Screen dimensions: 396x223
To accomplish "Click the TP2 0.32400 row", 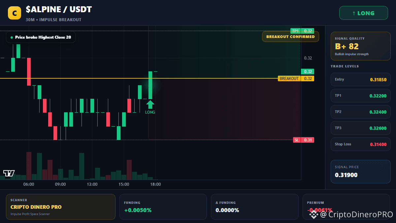I will click(x=360, y=112).
